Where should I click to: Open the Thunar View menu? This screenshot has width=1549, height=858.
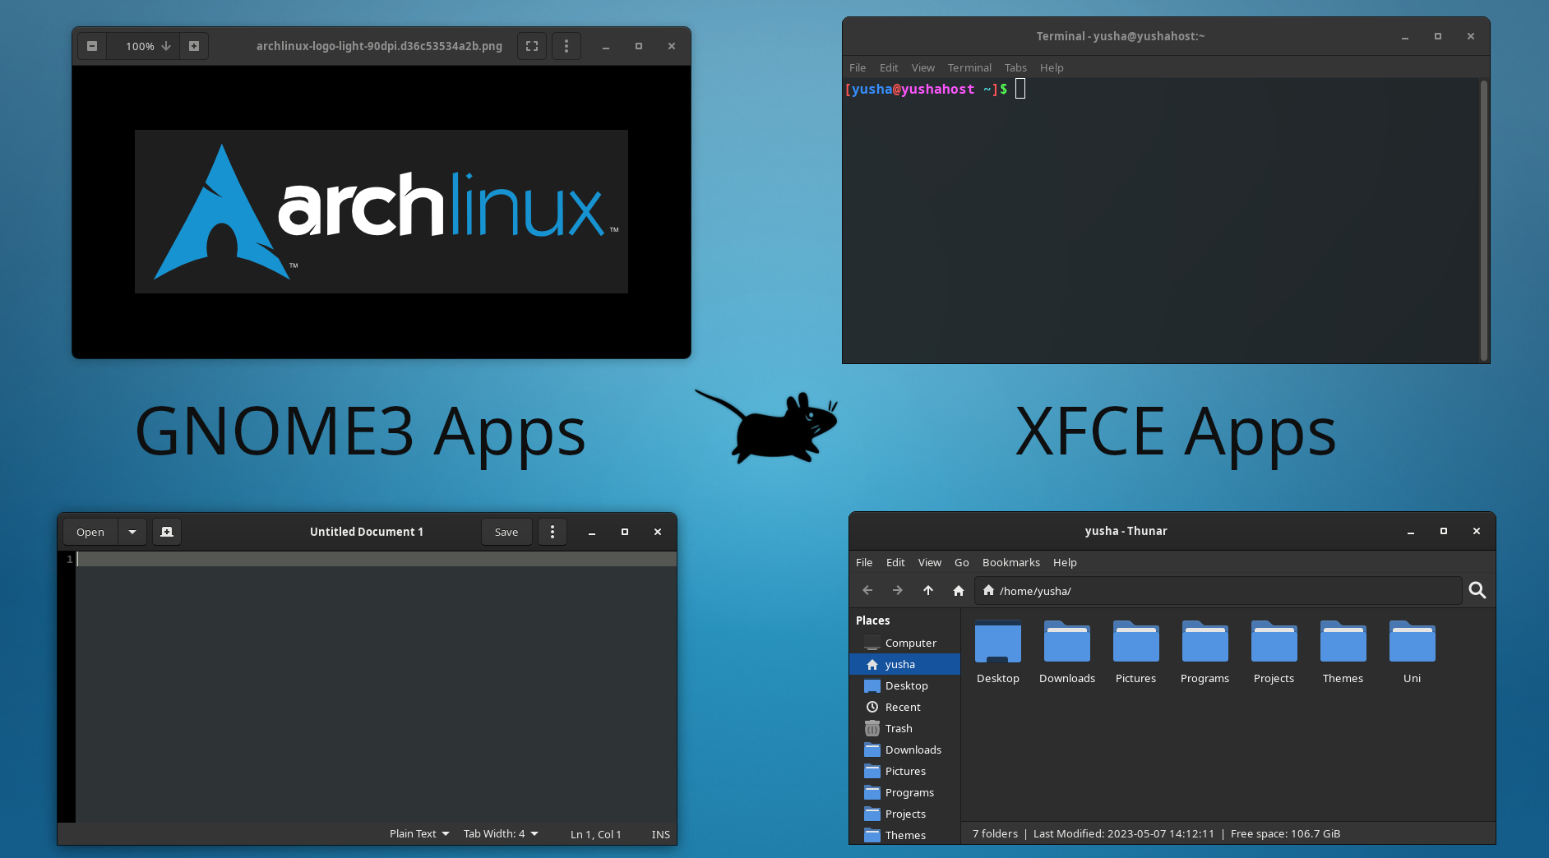(x=930, y=562)
